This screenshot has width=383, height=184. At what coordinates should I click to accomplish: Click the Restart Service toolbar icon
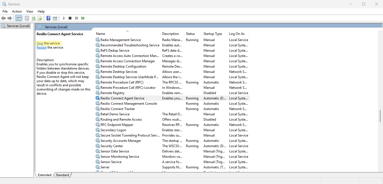click(x=83, y=18)
